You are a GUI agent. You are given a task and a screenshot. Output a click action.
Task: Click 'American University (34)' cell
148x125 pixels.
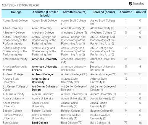(x=73, y=60)
